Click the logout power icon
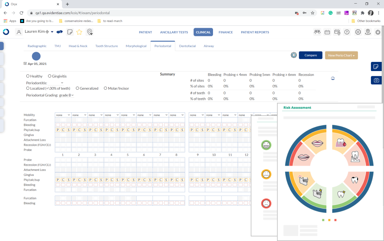 378,32
